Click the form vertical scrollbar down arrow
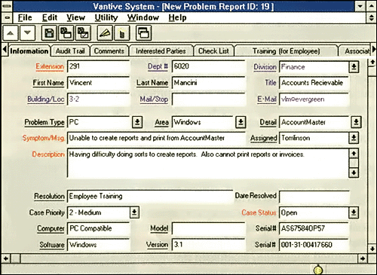 (x=372, y=249)
